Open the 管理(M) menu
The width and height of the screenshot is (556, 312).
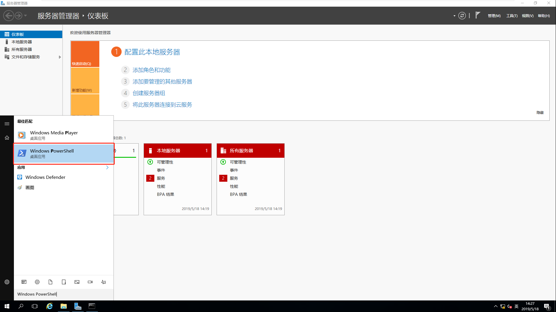494,16
